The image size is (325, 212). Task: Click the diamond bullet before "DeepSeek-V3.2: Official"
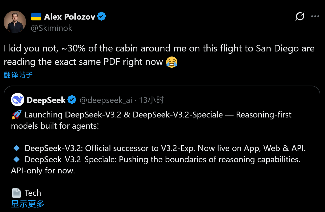(16, 148)
